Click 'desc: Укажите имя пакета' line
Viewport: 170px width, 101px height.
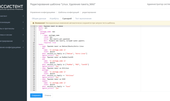point(64,41)
